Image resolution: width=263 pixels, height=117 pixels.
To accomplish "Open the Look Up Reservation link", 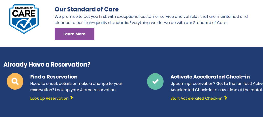I will tap(49, 98).
